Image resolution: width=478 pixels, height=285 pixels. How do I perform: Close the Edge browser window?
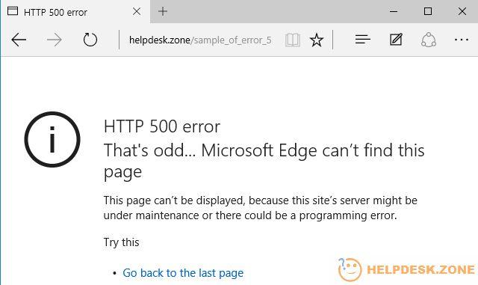(462, 12)
